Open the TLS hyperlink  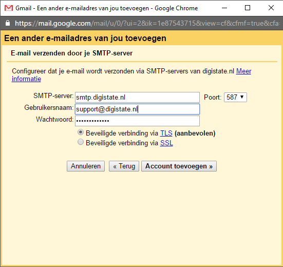click(x=166, y=133)
